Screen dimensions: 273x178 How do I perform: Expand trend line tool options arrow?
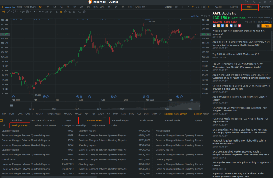pyautogui.click(x=11, y=12)
